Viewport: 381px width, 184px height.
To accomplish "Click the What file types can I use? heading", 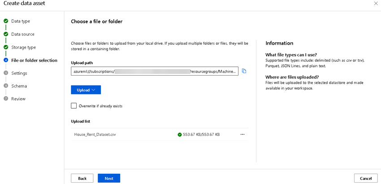I will pos(291,54).
